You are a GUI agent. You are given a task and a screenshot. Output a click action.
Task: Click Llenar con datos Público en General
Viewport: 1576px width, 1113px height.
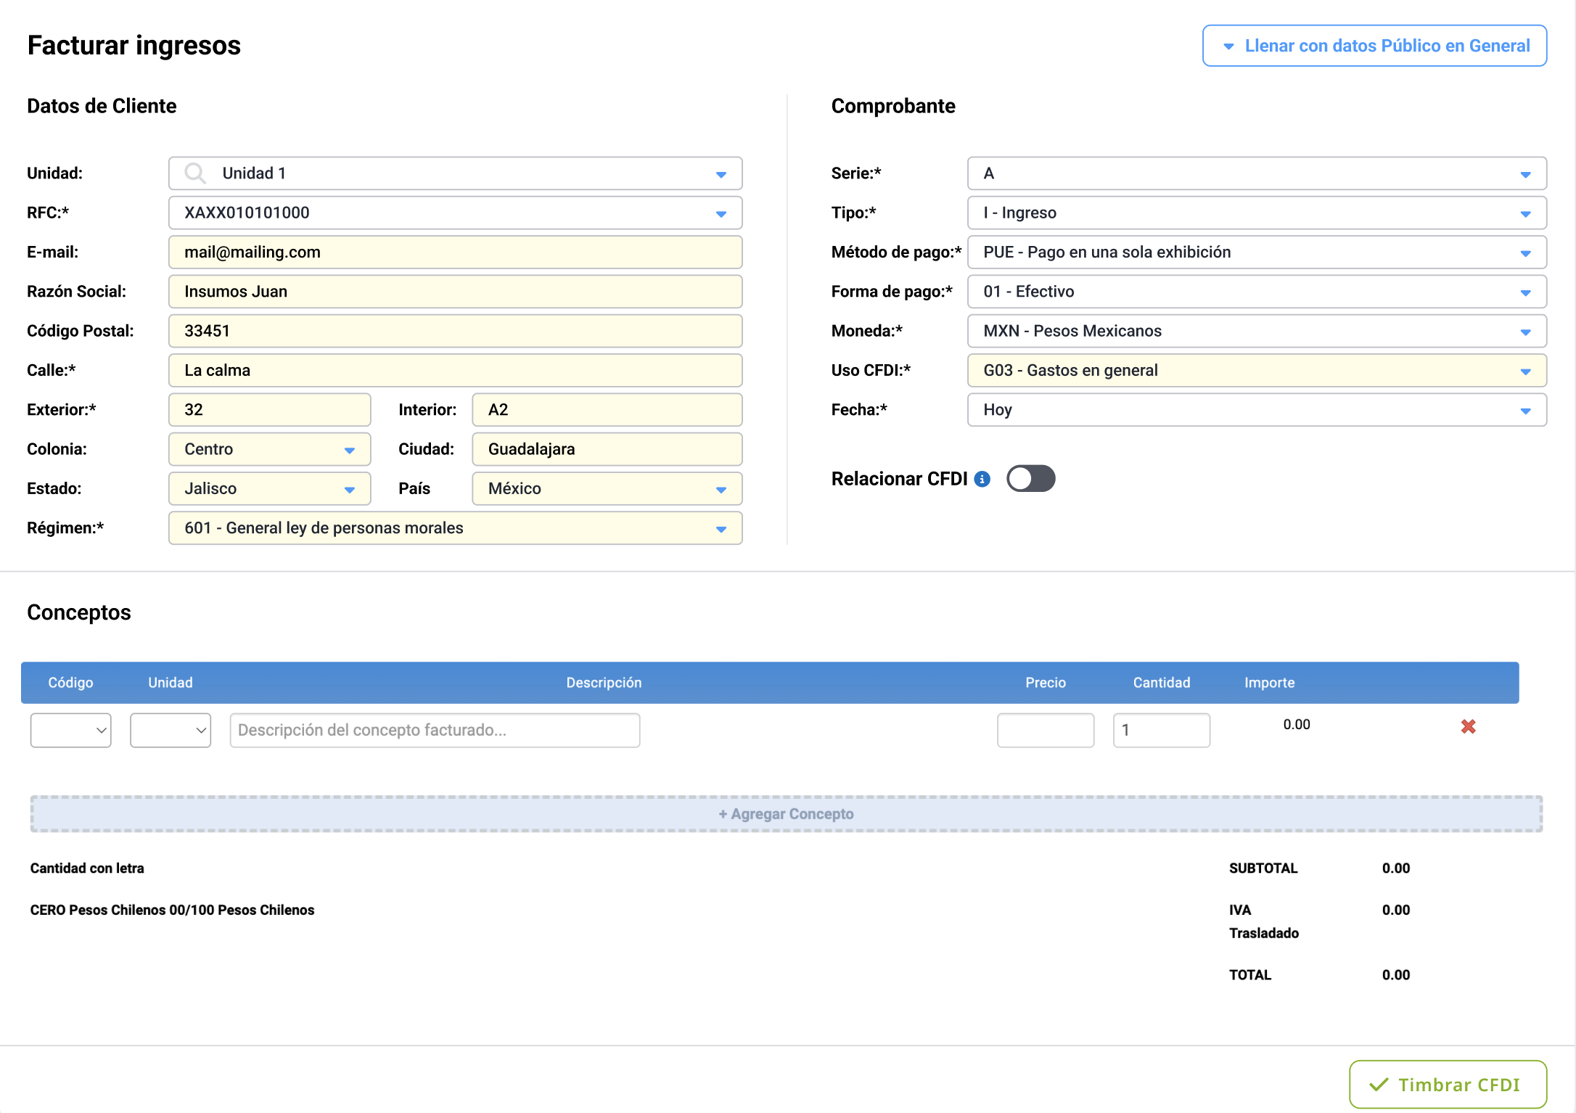point(1374,46)
